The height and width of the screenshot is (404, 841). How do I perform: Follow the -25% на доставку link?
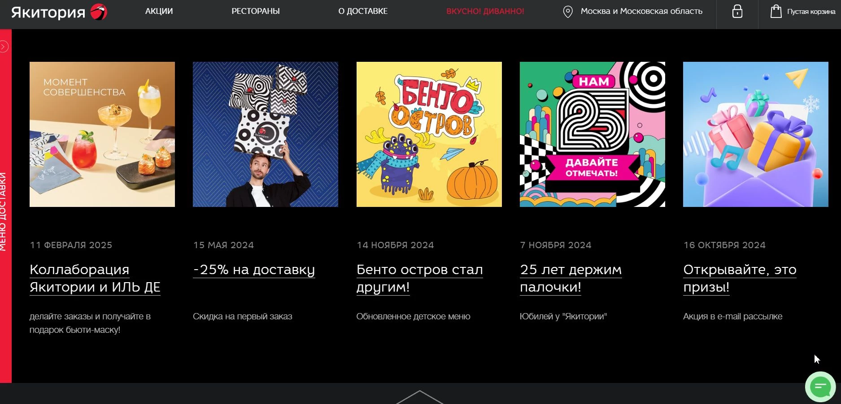coord(254,270)
